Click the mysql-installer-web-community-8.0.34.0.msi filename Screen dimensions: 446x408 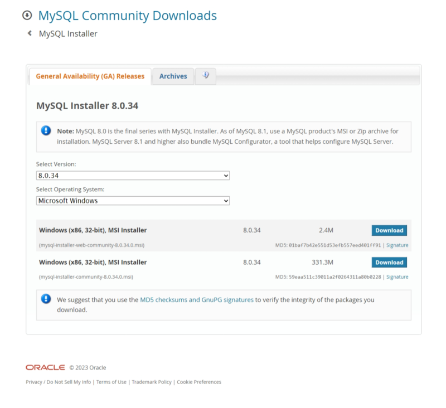[91, 245]
